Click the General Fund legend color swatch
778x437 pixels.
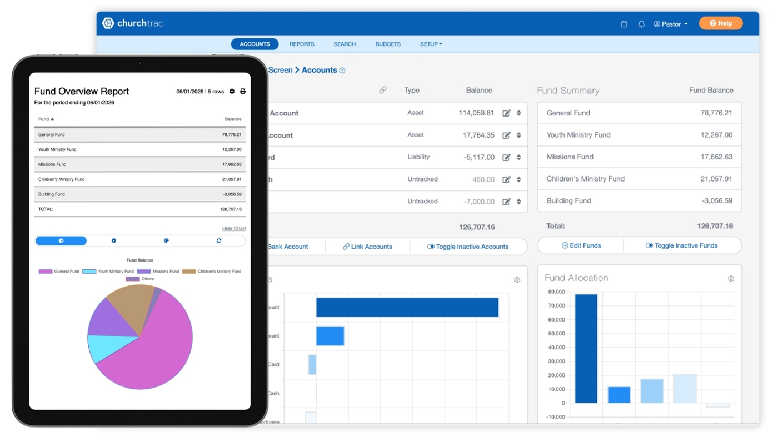[46, 272]
